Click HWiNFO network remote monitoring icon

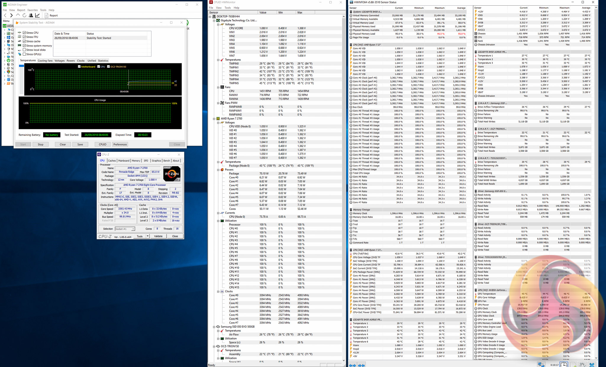tap(541, 365)
